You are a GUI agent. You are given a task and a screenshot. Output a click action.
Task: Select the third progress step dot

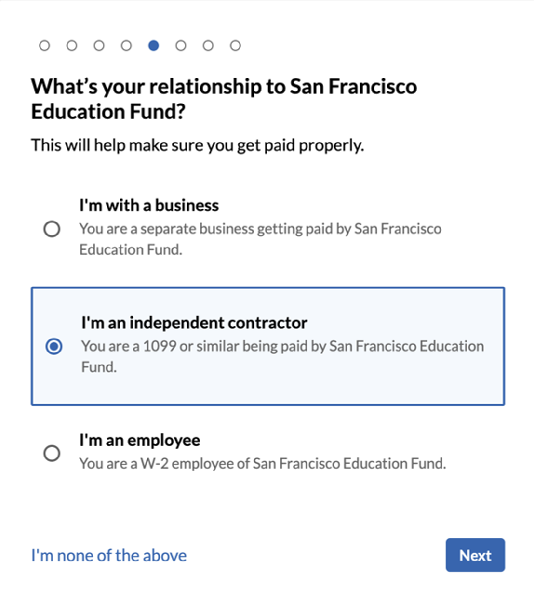tap(99, 46)
